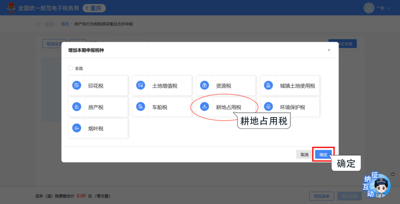Go to 首页 breadcrumb link
This screenshot has width=400, height=204.
tap(65, 24)
